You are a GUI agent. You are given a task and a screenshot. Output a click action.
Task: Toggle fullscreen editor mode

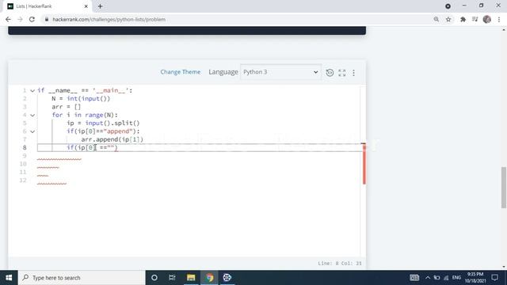[342, 72]
